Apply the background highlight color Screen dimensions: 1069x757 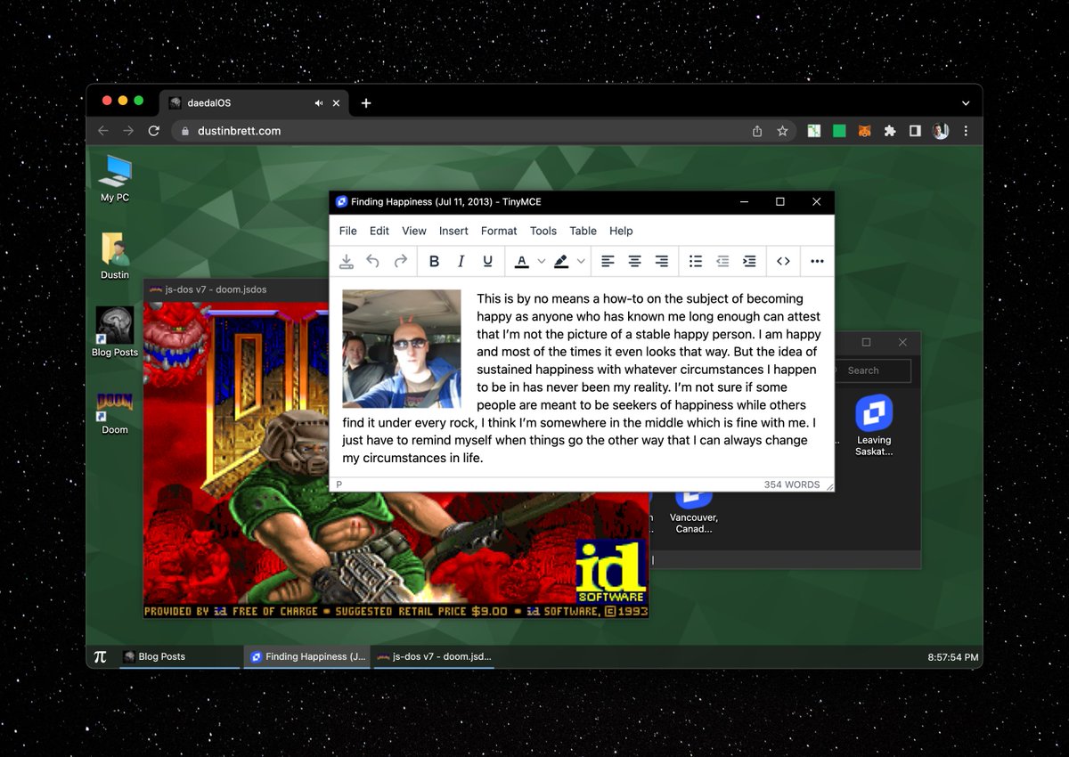click(561, 261)
